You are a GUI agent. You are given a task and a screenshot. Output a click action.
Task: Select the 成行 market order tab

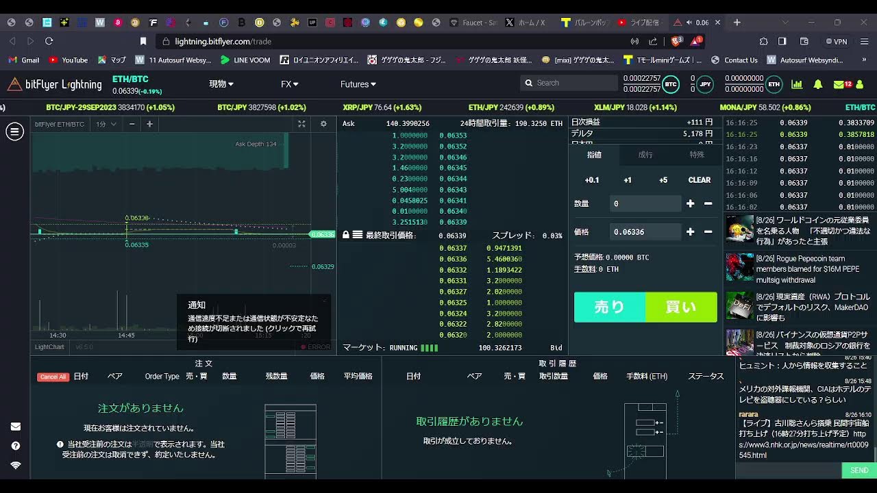645,155
